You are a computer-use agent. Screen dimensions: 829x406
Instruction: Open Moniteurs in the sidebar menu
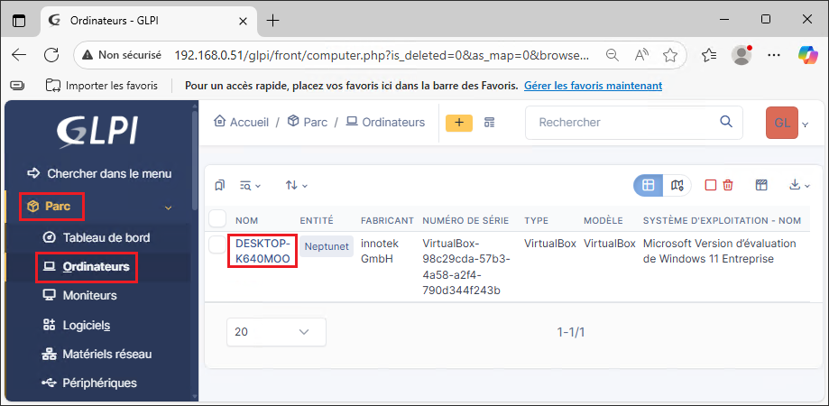point(91,295)
